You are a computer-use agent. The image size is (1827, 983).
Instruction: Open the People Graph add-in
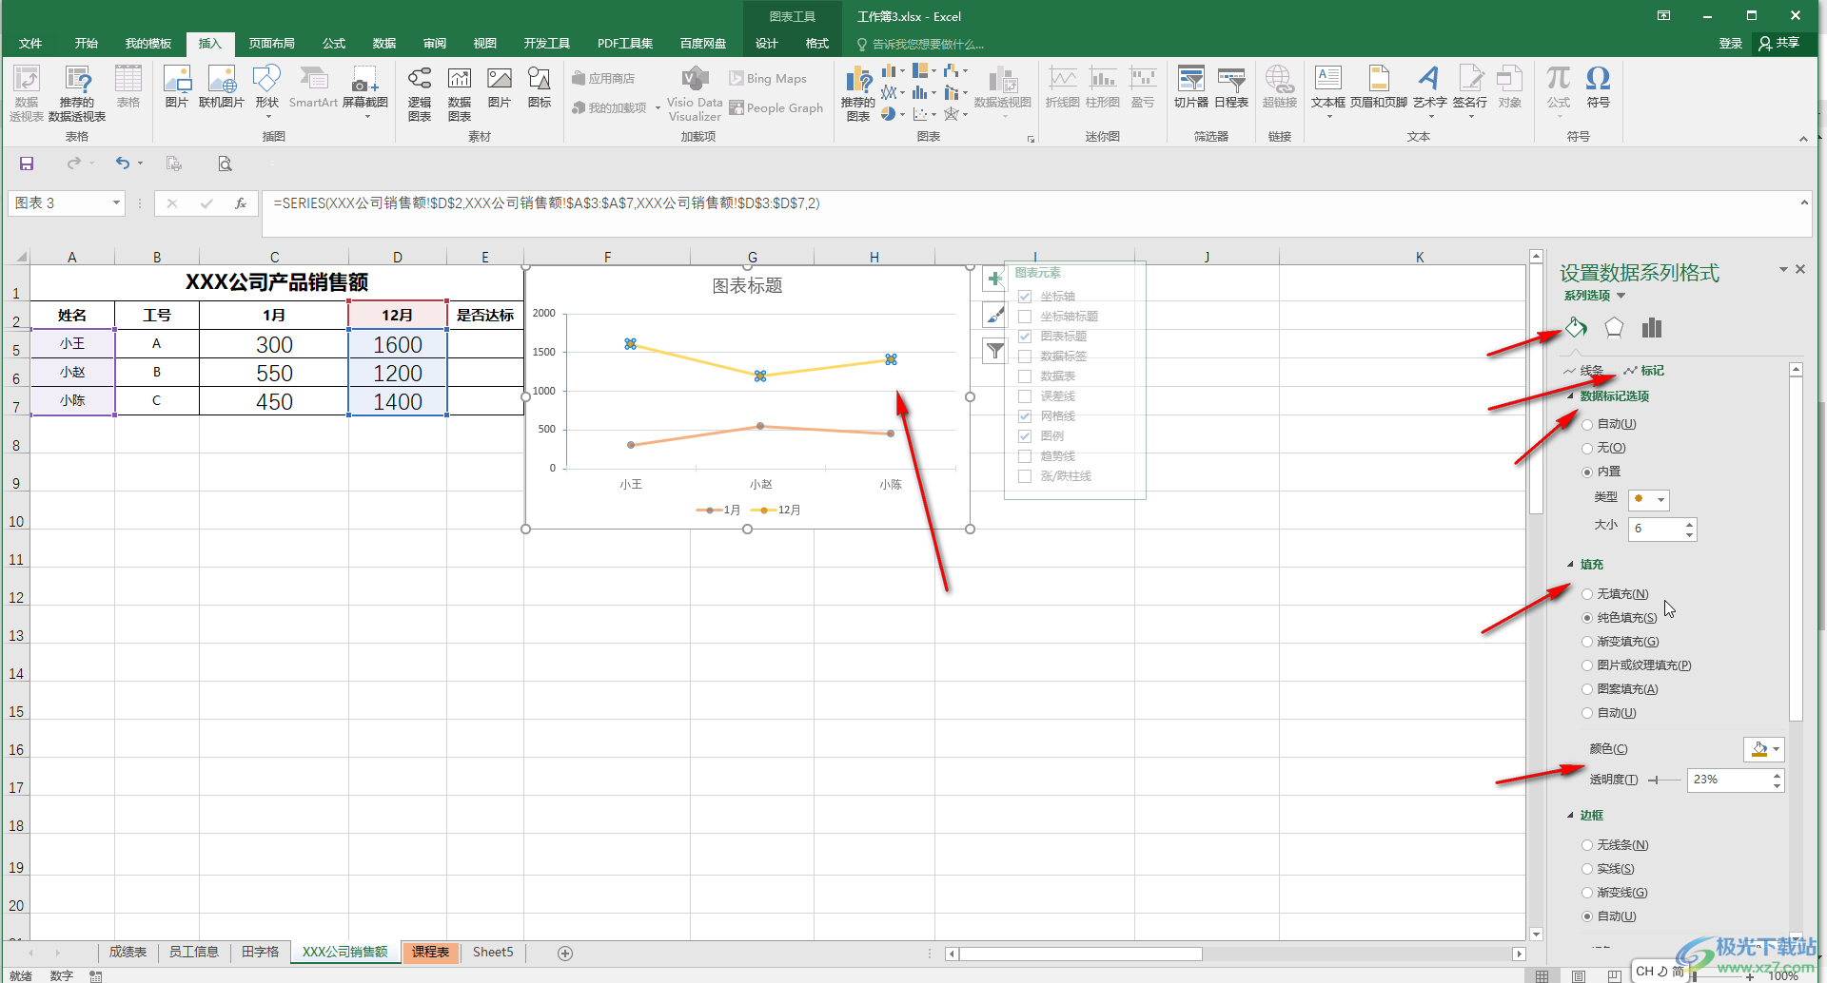776,108
